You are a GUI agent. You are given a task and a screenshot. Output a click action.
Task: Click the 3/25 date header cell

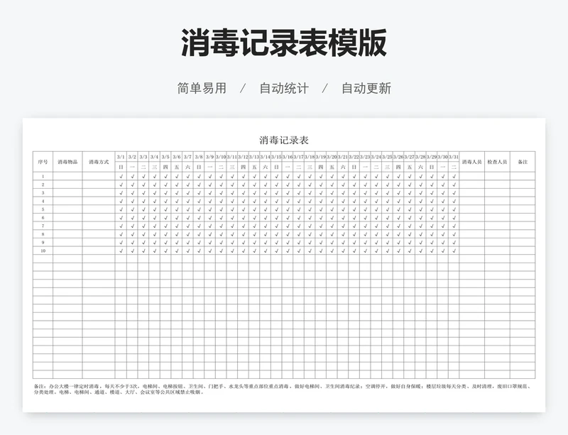387,157
